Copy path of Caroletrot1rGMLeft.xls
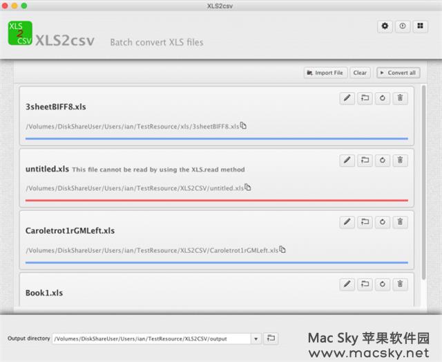Viewport: 442px width, 362px height. click(x=282, y=250)
